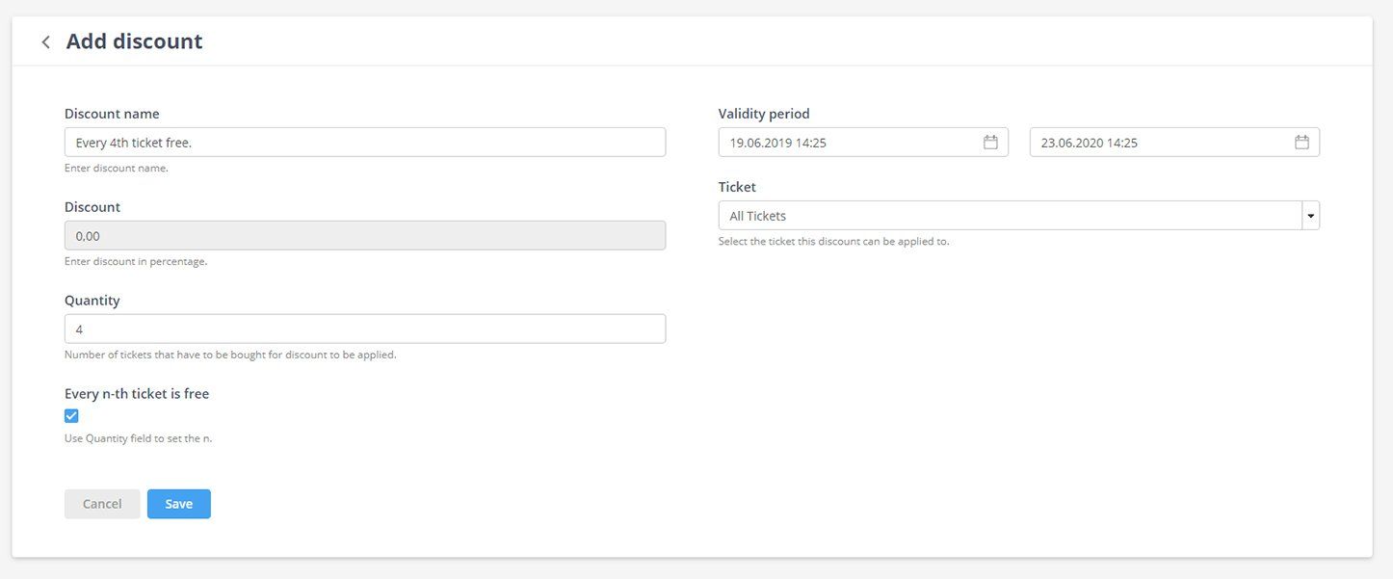Save the new discount
The height and width of the screenshot is (579, 1393).
click(178, 504)
